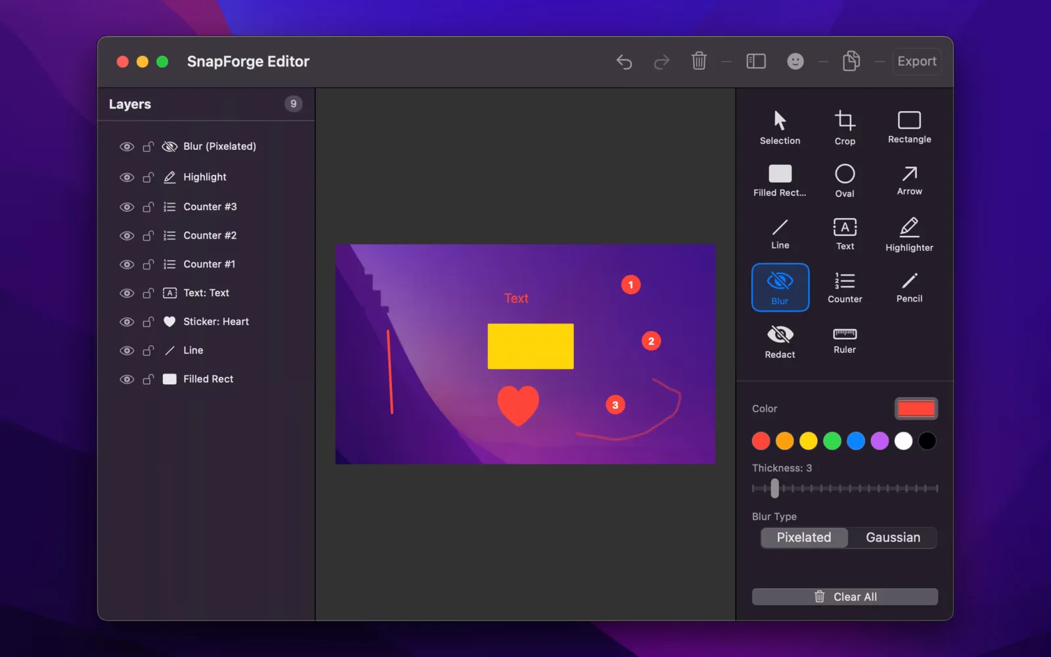Select the Crop tool
Screen dimensions: 1051x657
(845, 128)
